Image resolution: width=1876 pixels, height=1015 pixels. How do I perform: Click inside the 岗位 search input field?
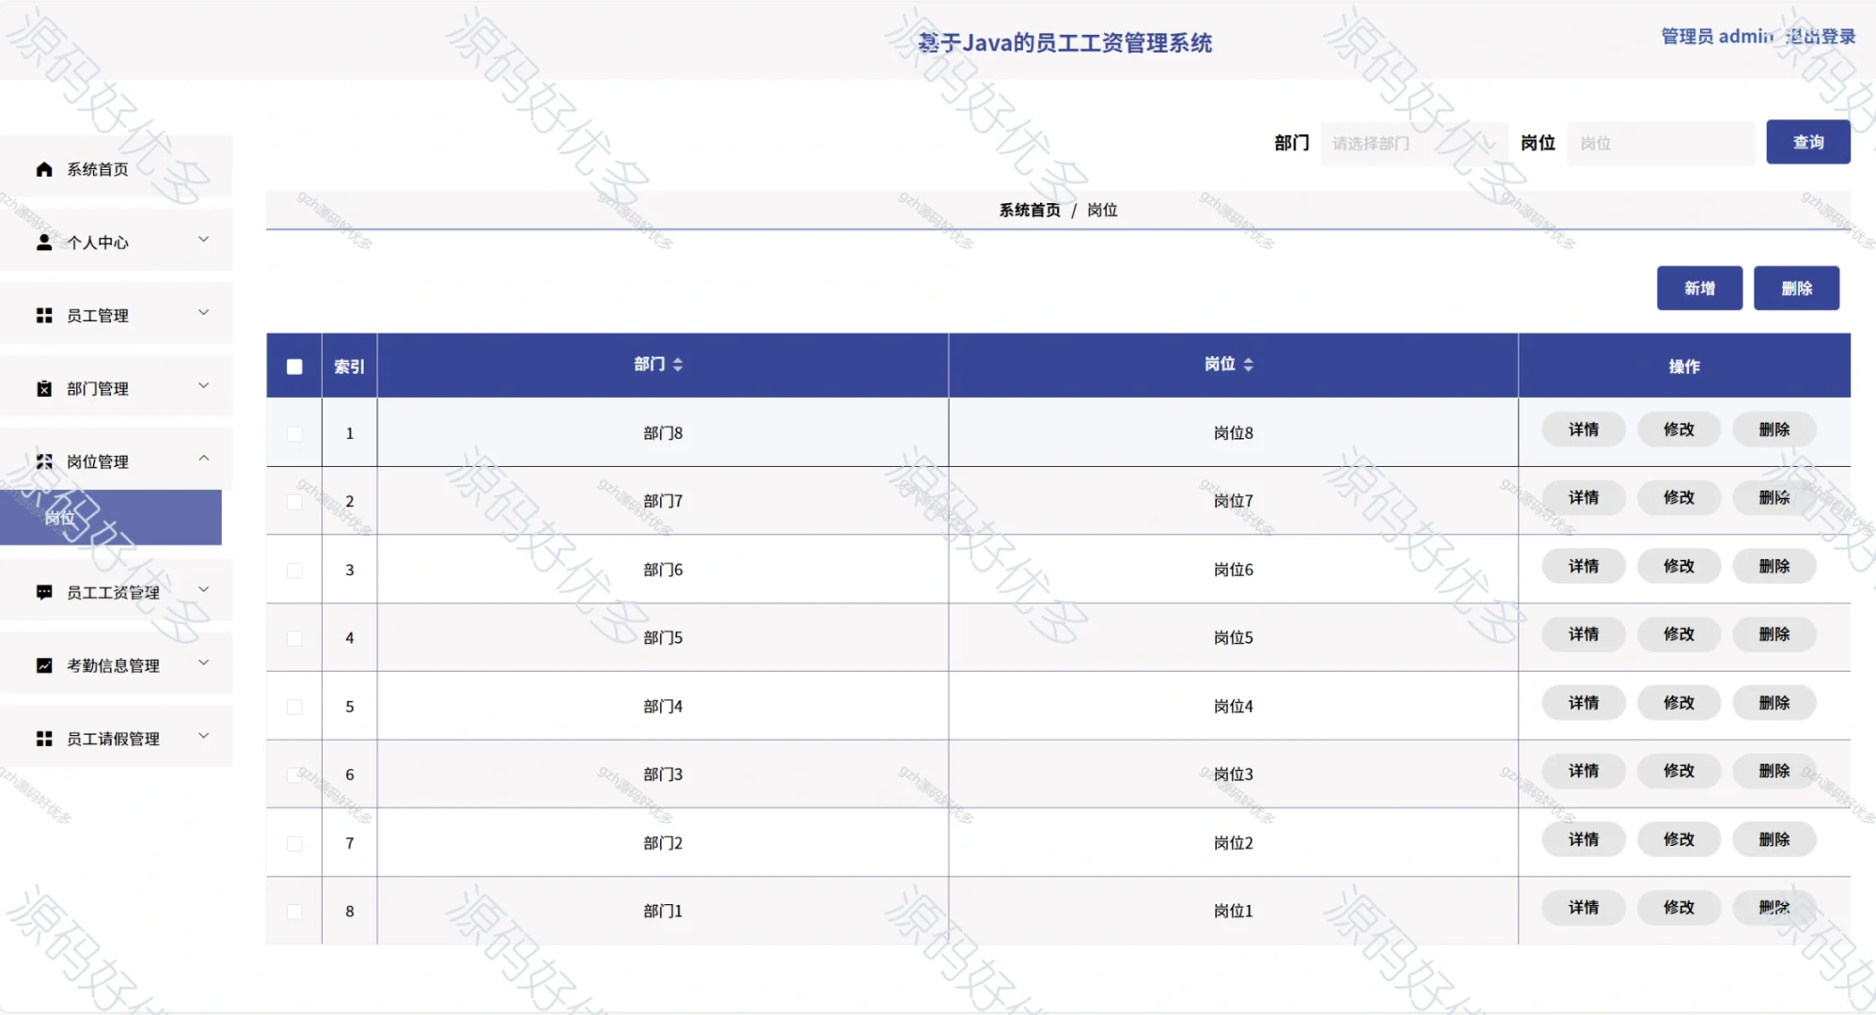click(1661, 143)
